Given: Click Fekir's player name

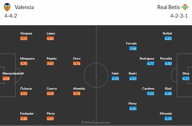Looking at the screenshot, I should tap(115, 74).
